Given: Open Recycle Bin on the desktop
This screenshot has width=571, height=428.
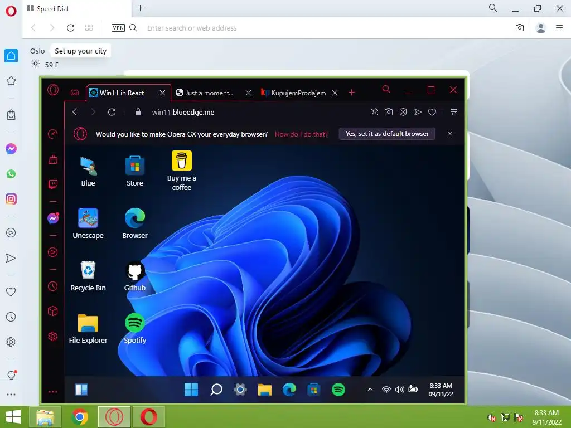Looking at the screenshot, I should (x=88, y=276).
